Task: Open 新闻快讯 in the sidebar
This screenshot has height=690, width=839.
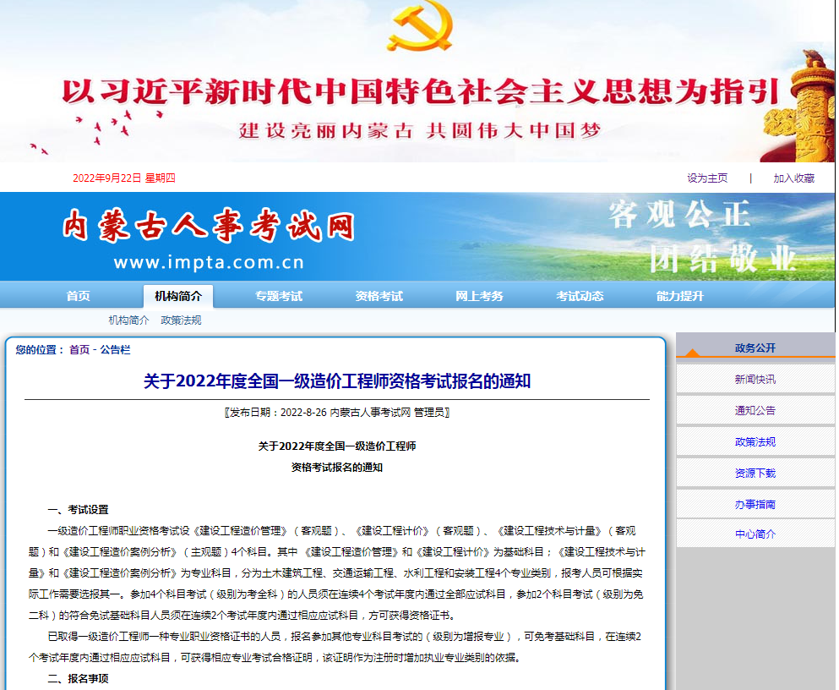Action: pos(755,380)
